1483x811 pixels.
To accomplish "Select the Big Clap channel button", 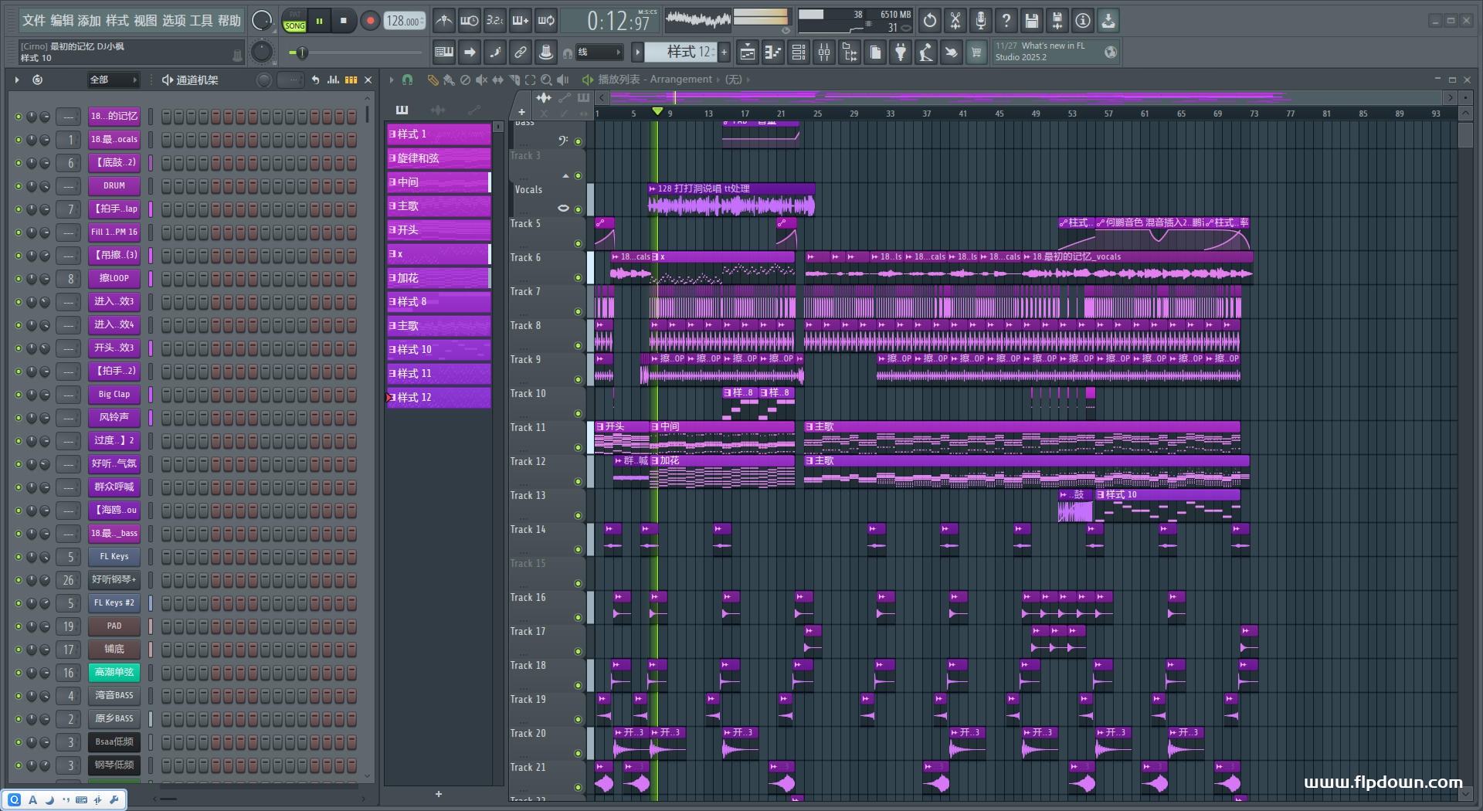I will pos(114,395).
